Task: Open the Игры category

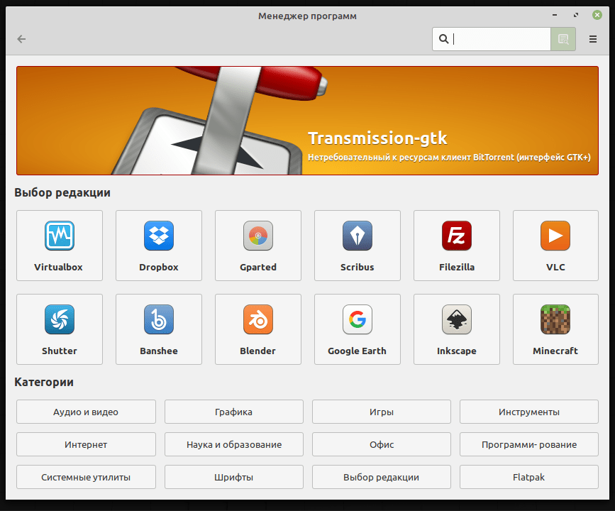Action: tap(381, 412)
